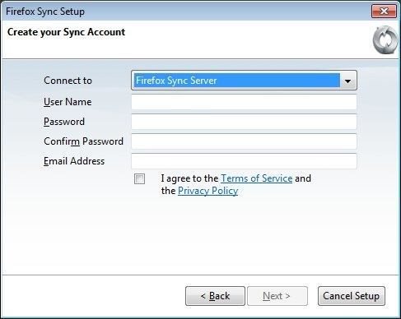
Task: Click the Create your Sync Account heading
Action: tap(66, 32)
